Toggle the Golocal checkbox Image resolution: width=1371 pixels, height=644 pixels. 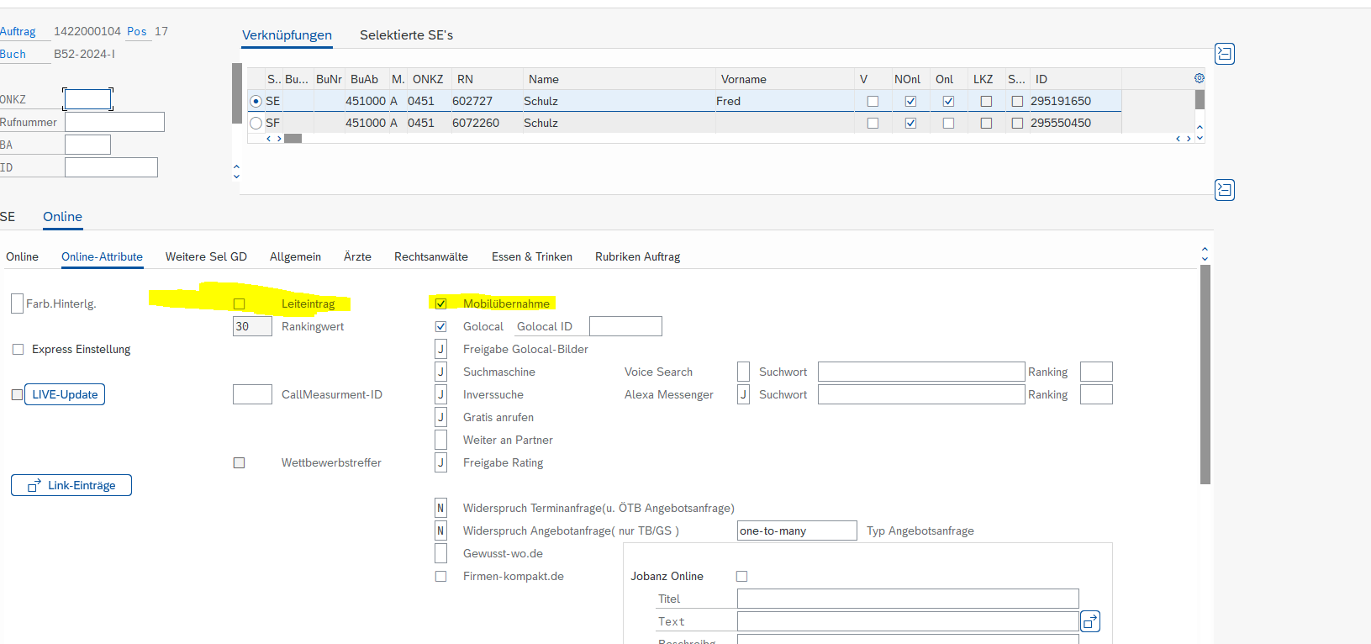[x=440, y=326]
